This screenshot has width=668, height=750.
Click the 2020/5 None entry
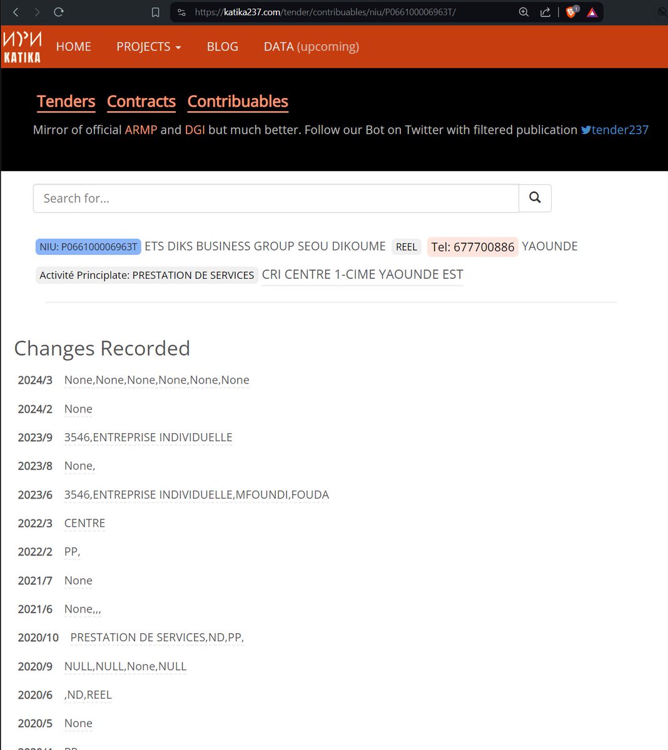coord(78,723)
